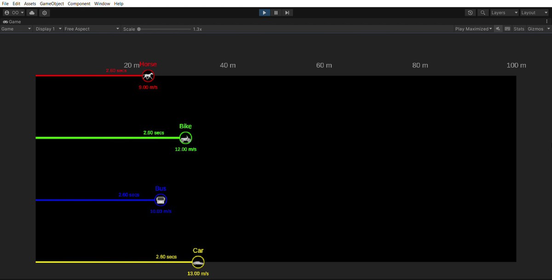Click the Horse icon on the red track
The width and height of the screenshot is (552, 280).
148,76
